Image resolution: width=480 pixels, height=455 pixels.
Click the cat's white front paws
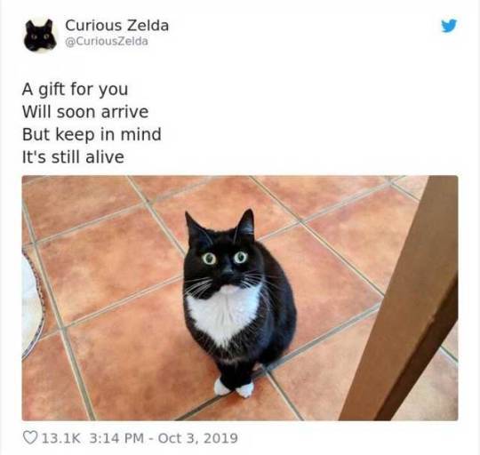click(234, 388)
